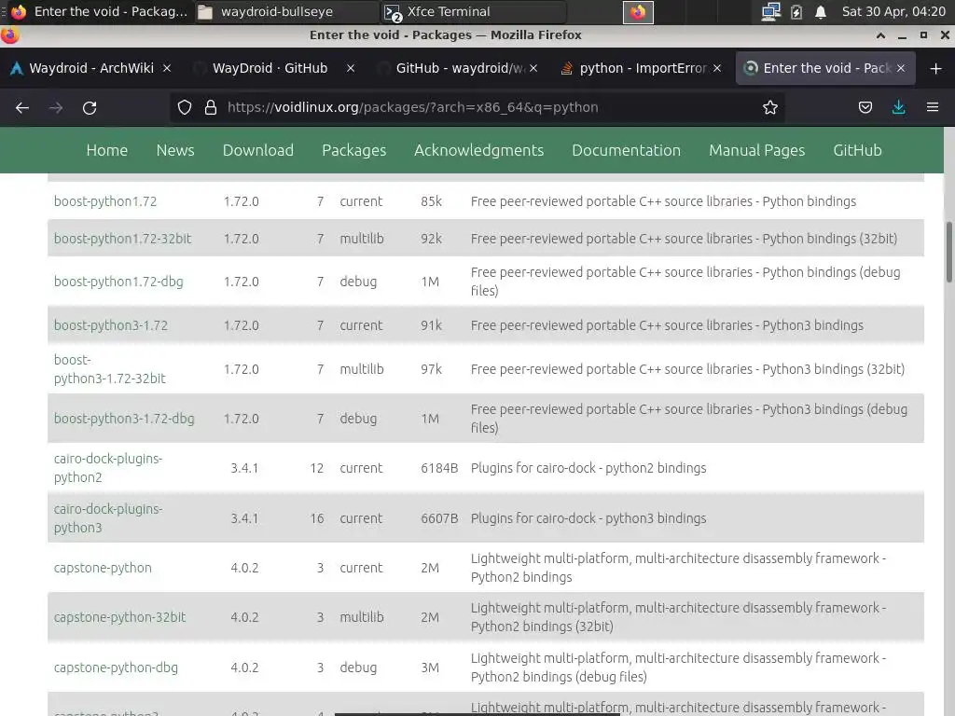Open the Download nav item

point(258,150)
